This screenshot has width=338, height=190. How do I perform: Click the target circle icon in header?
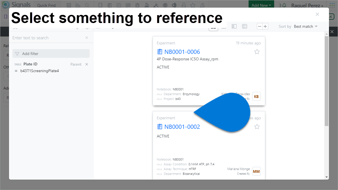(x=165, y=5)
